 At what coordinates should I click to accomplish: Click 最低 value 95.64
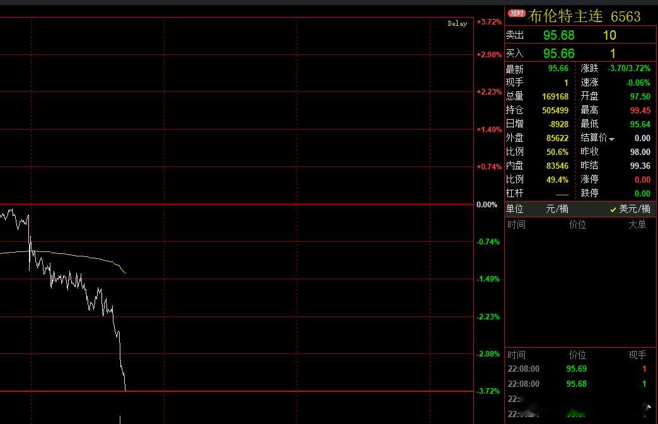point(640,124)
